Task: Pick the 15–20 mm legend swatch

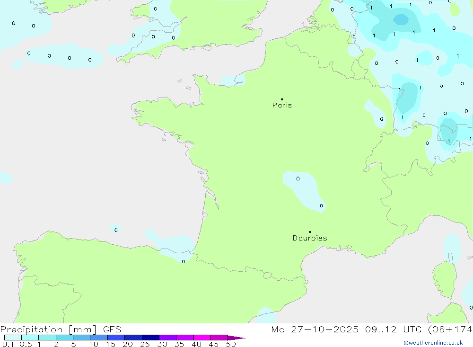Action: 116,338
